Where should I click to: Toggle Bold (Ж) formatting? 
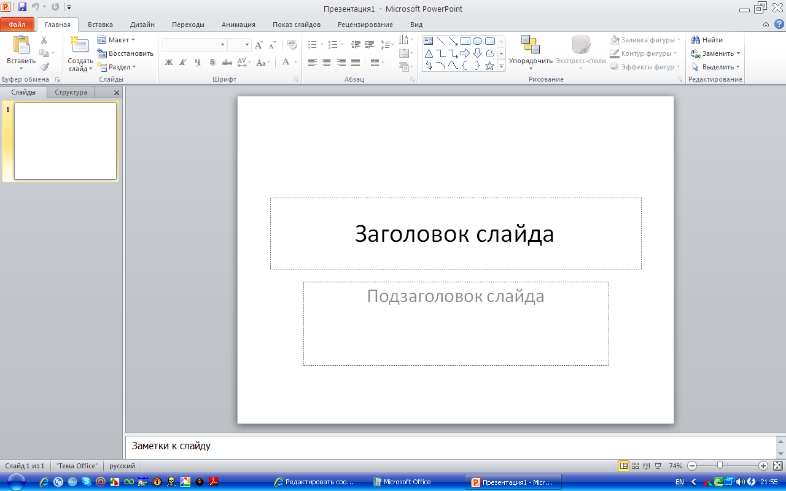click(169, 62)
